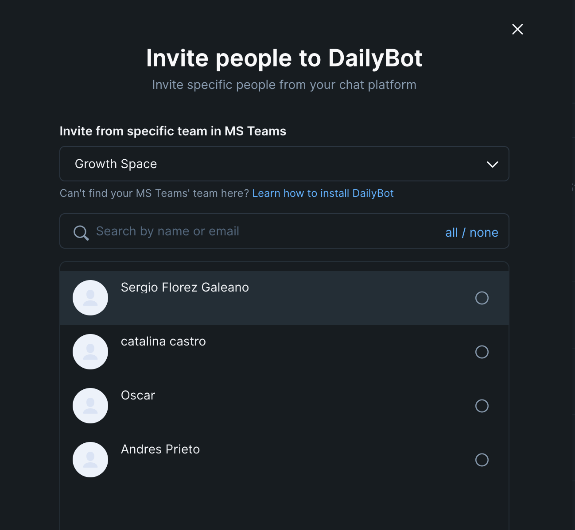Click Sergio Florez Galeano's avatar icon
Image resolution: width=575 pixels, height=530 pixels.
(90, 298)
